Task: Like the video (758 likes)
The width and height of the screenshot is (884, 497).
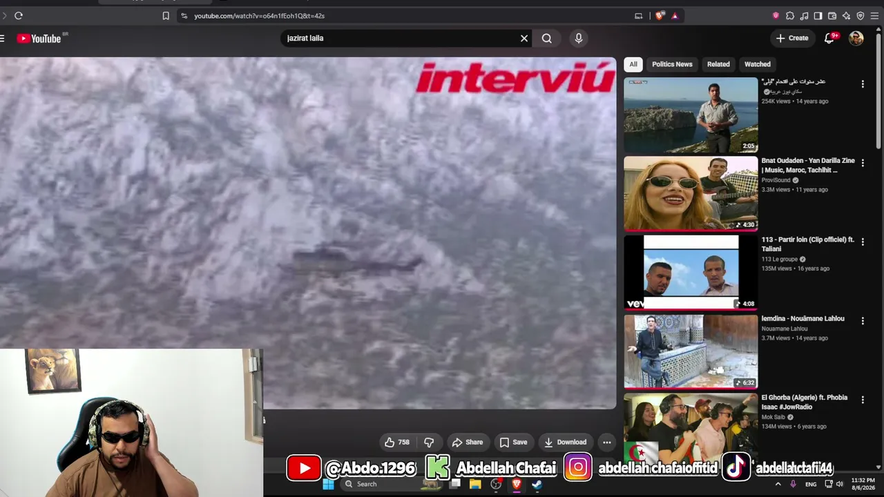Action: pos(397,442)
